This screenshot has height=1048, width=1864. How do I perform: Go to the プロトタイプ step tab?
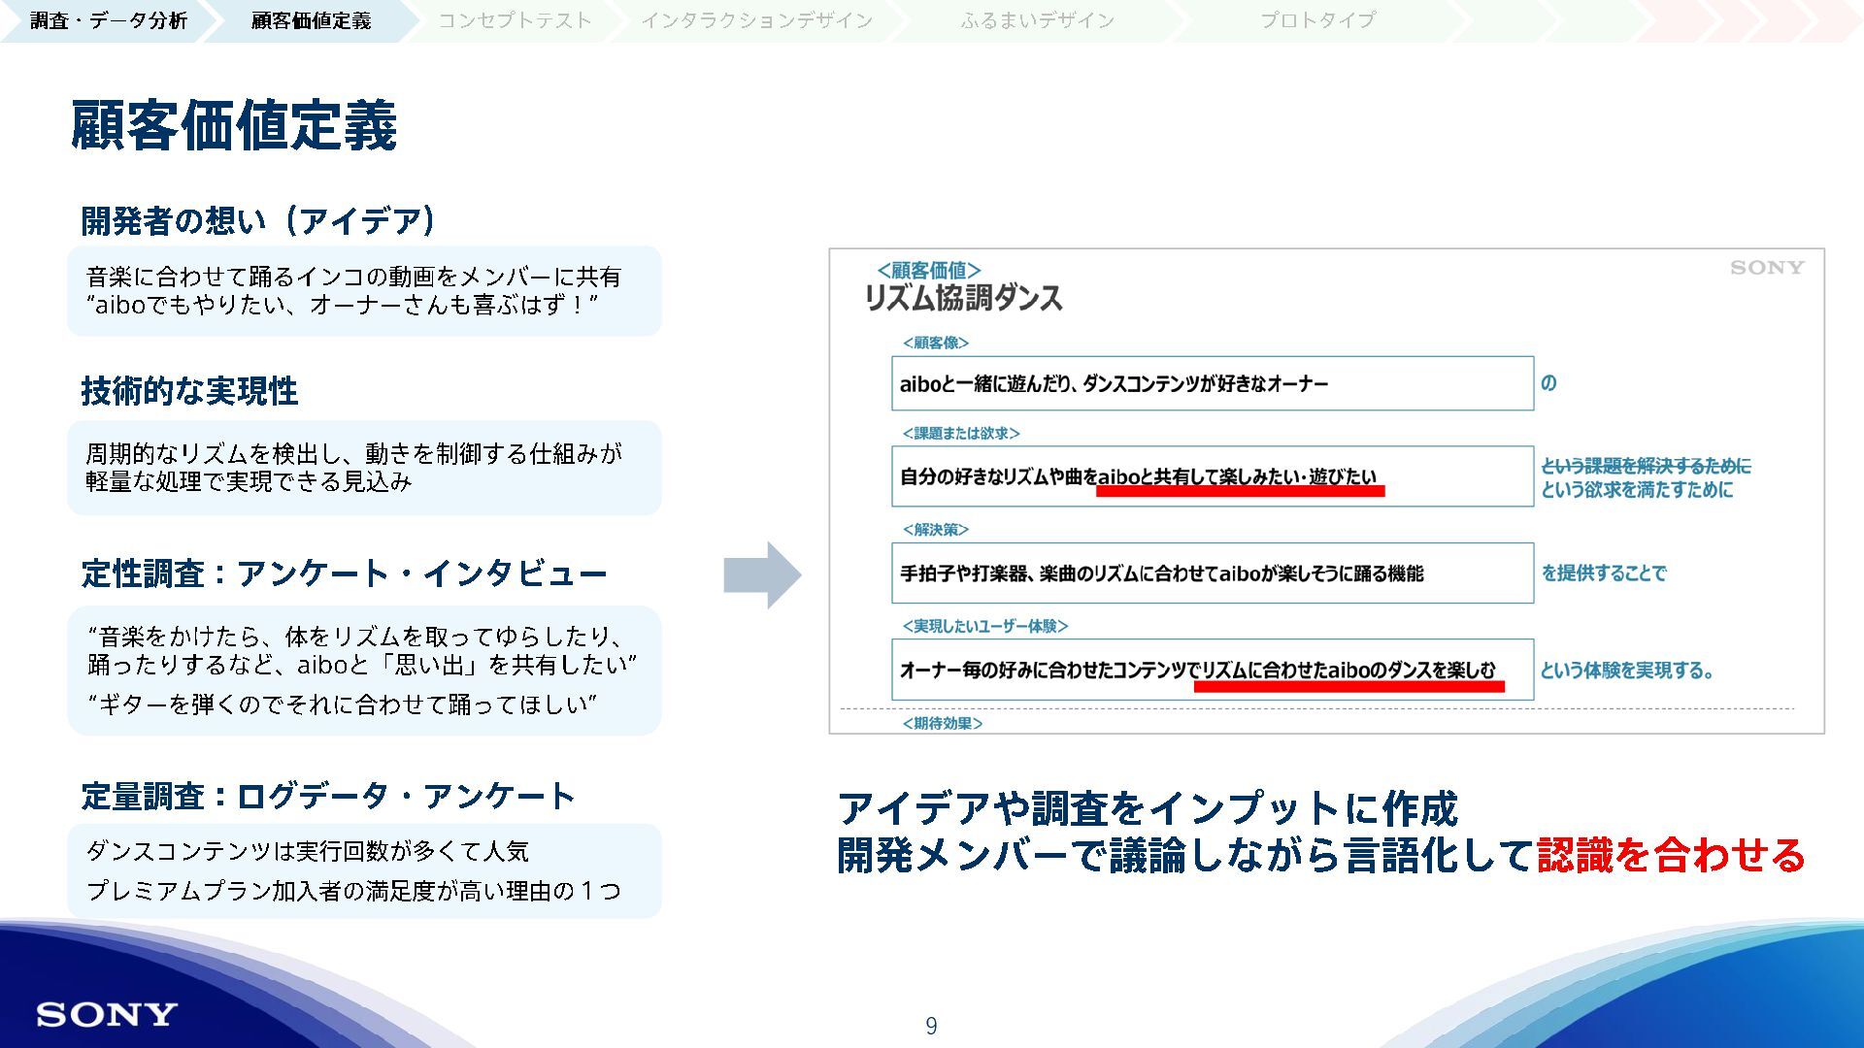coord(1317,20)
